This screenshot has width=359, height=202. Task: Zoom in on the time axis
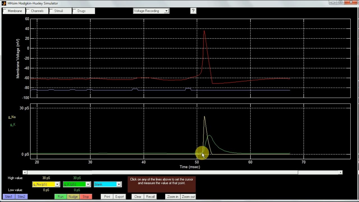tap(173, 197)
